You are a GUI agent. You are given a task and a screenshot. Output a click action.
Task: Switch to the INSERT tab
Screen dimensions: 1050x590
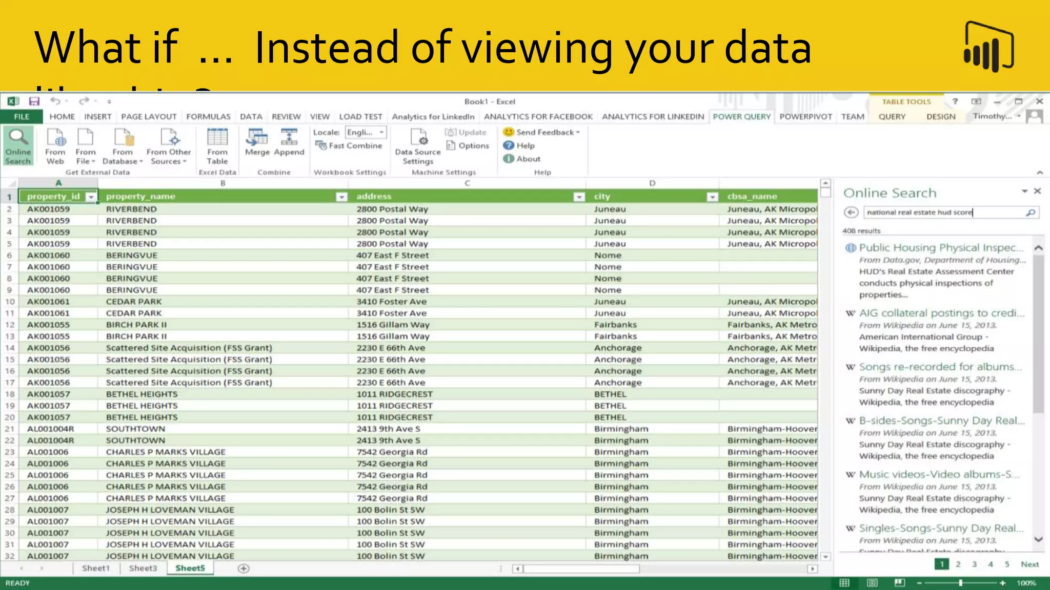98,117
